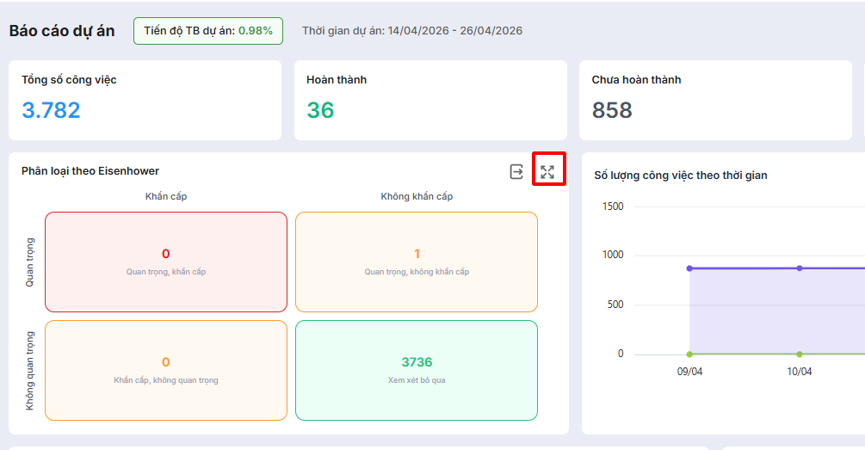Viewport: 865px width, 450px height.
Task: Select the green quadrant showing 3736
Action: 417,370
